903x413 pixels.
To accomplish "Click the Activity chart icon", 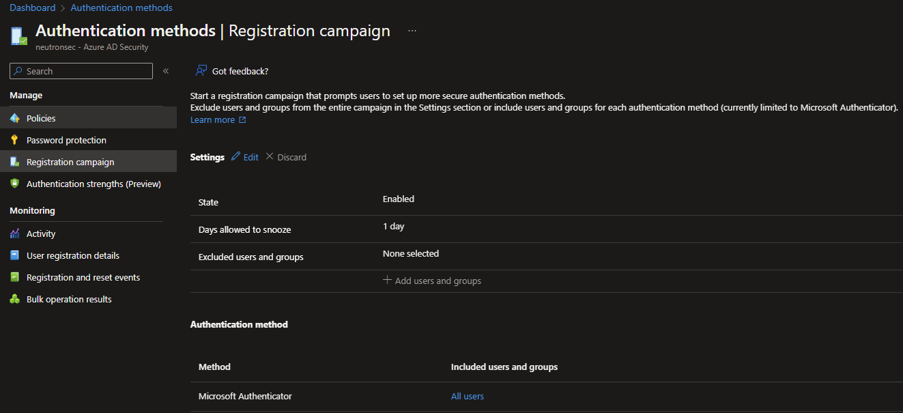I will [x=15, y=233].
